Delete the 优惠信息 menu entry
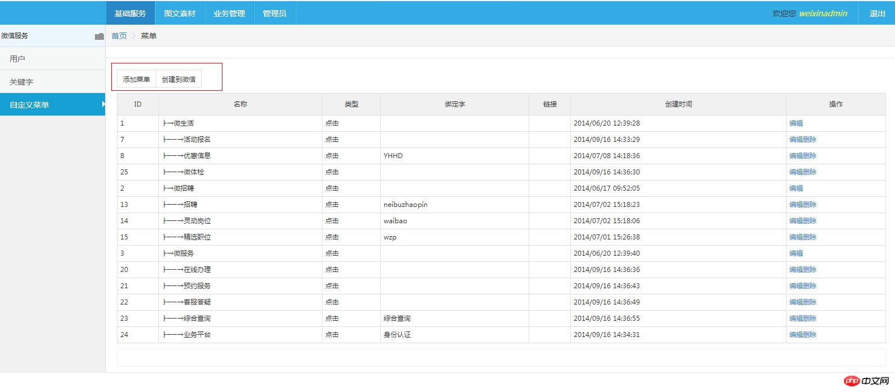 [x=810, y=156]
